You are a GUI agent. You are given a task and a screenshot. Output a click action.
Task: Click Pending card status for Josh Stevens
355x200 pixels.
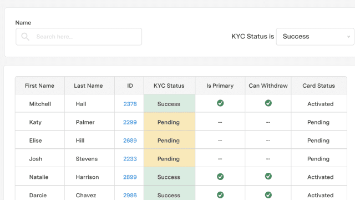pos(318,159)
